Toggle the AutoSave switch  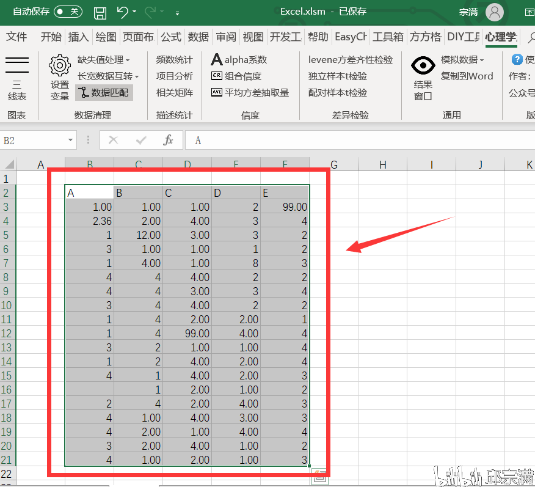[68, 12]
